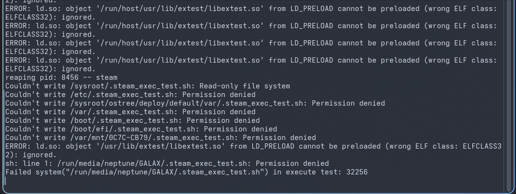
Task: Click 'in execute test' on last line
Action: pos(305,172)
